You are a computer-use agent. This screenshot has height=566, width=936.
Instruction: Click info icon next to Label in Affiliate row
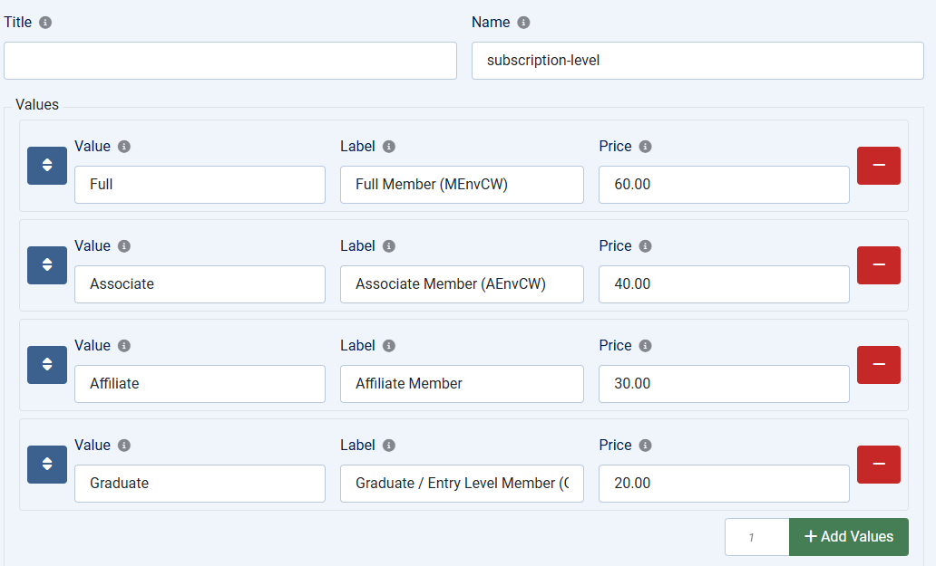(x=389, y=346)
